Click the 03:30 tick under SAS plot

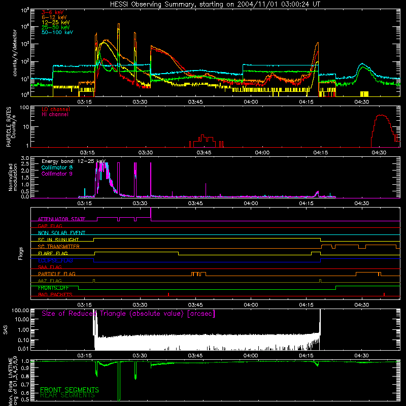pos(140,356)
